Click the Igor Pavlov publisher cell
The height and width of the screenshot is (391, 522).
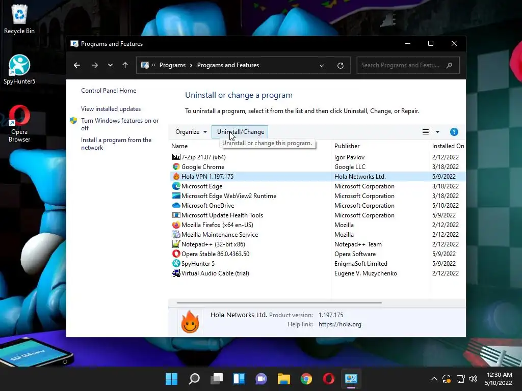pos(349,157)
